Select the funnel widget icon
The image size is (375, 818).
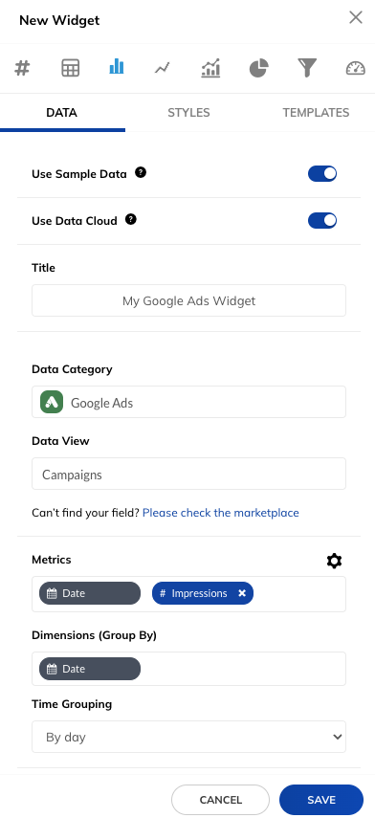[x=307, y=68]
